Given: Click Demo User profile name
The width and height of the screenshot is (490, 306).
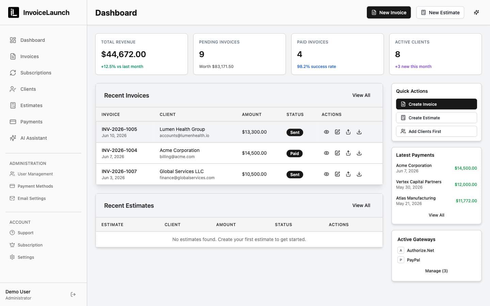Looking at the screenshot, I should [18, 292].
